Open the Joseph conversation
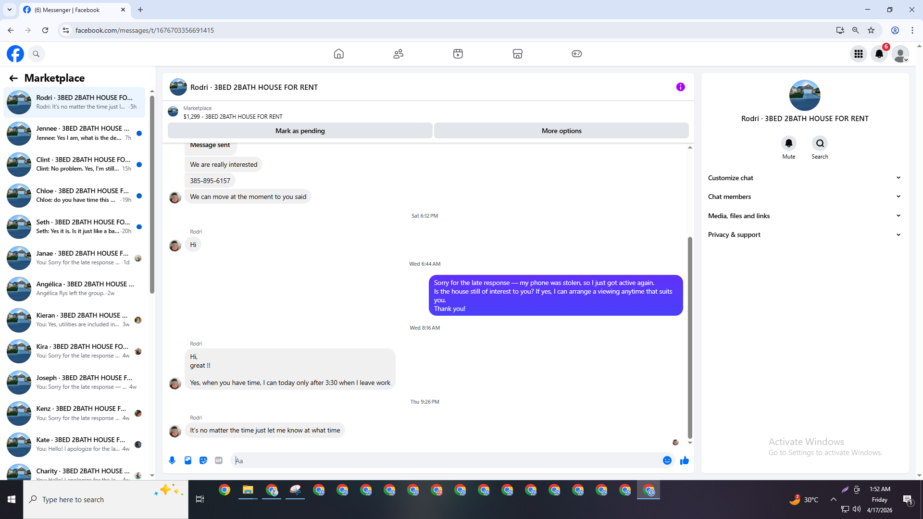This screenshot has height=519, width=923. (x=74, y=383)
